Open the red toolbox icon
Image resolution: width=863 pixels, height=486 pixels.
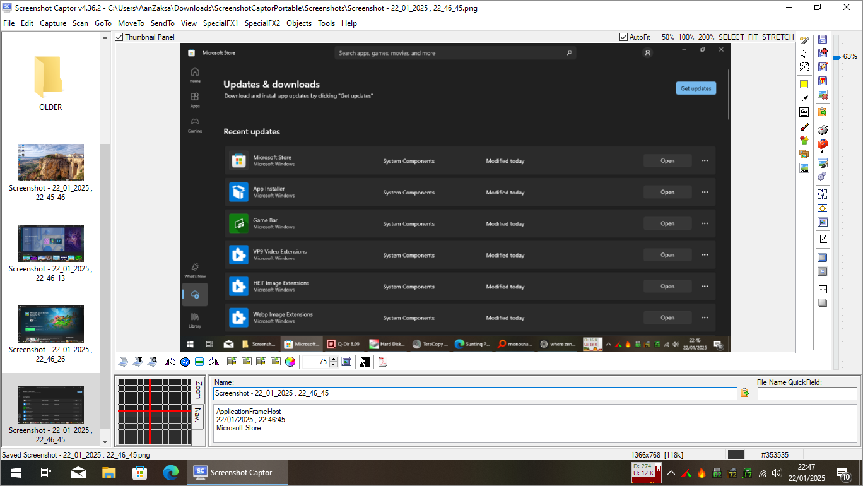tap(822, 144)
